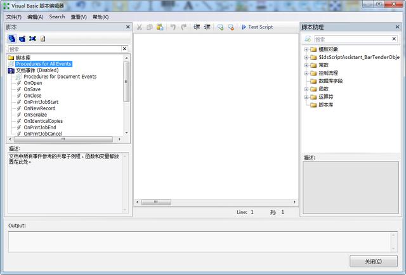Expand the 常数 folder node
406x275 pixels.
click(306, 65)
